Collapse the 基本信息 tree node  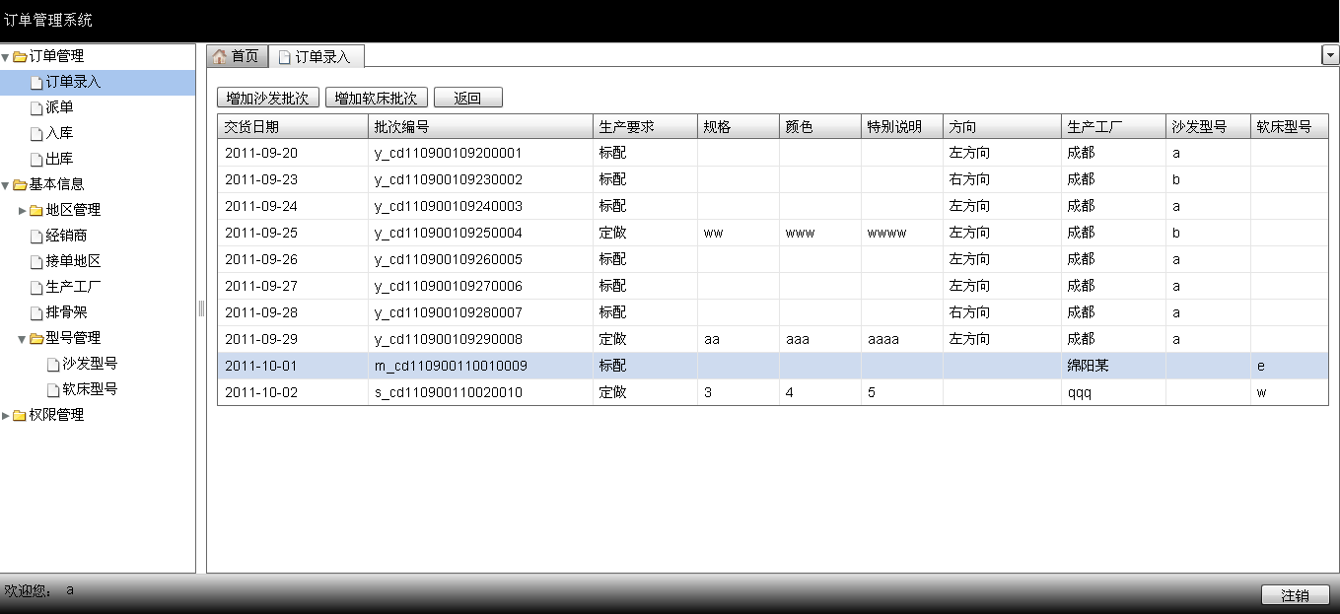tap(6, 184)
